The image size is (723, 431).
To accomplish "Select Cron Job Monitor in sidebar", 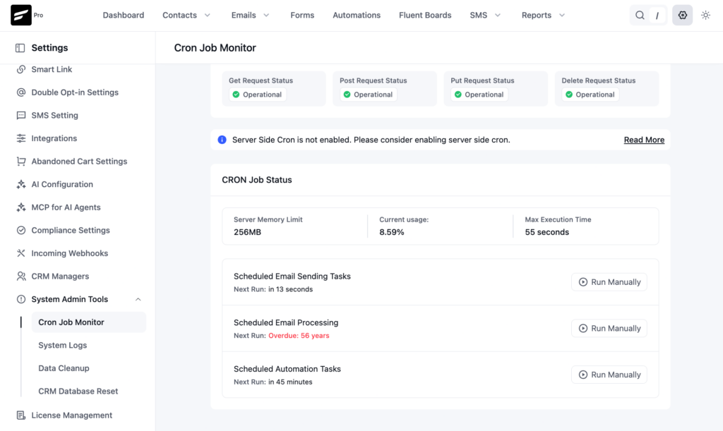I will [88, 322].
